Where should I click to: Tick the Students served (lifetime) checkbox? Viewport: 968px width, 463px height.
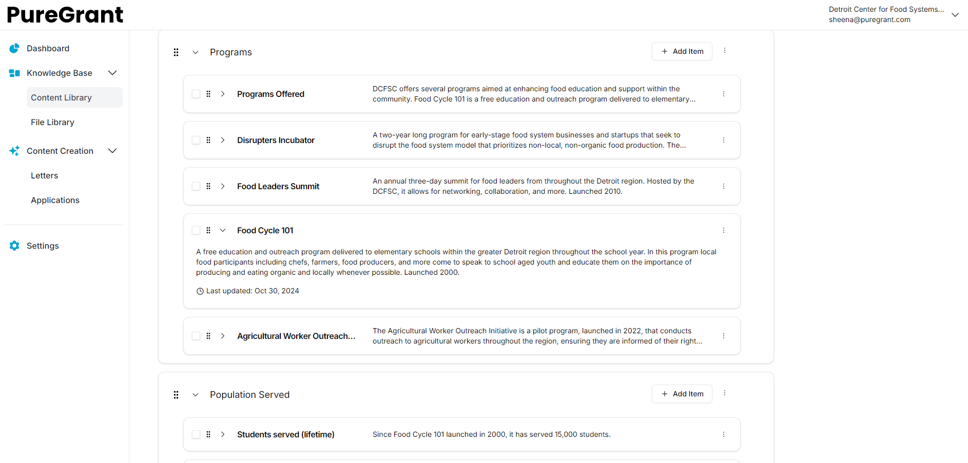click(x=196, y=434)
